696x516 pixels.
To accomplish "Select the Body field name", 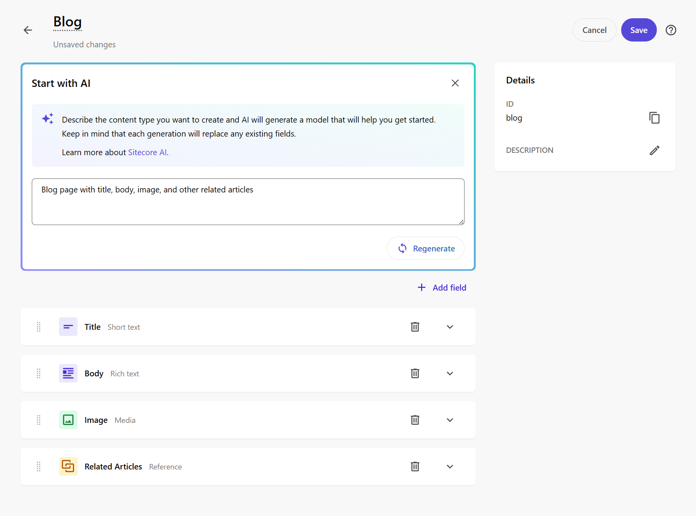I will tap(94, 374).
